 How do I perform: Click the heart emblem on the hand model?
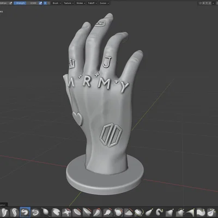[77, 118]
